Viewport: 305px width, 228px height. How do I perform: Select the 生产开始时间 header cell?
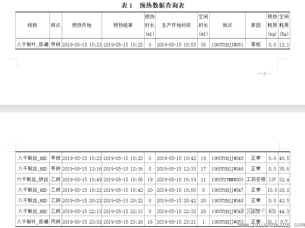(176, 25)
